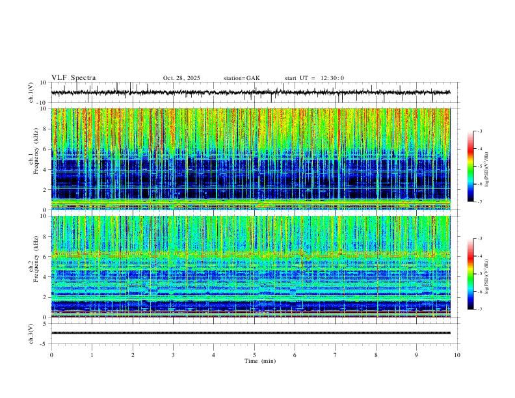Click tick label "9" on the Time axis
This screenshot has height=398, width=515.
coord(416,355)
